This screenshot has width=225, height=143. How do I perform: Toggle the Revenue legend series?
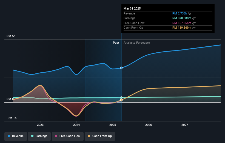coord(16,136)
